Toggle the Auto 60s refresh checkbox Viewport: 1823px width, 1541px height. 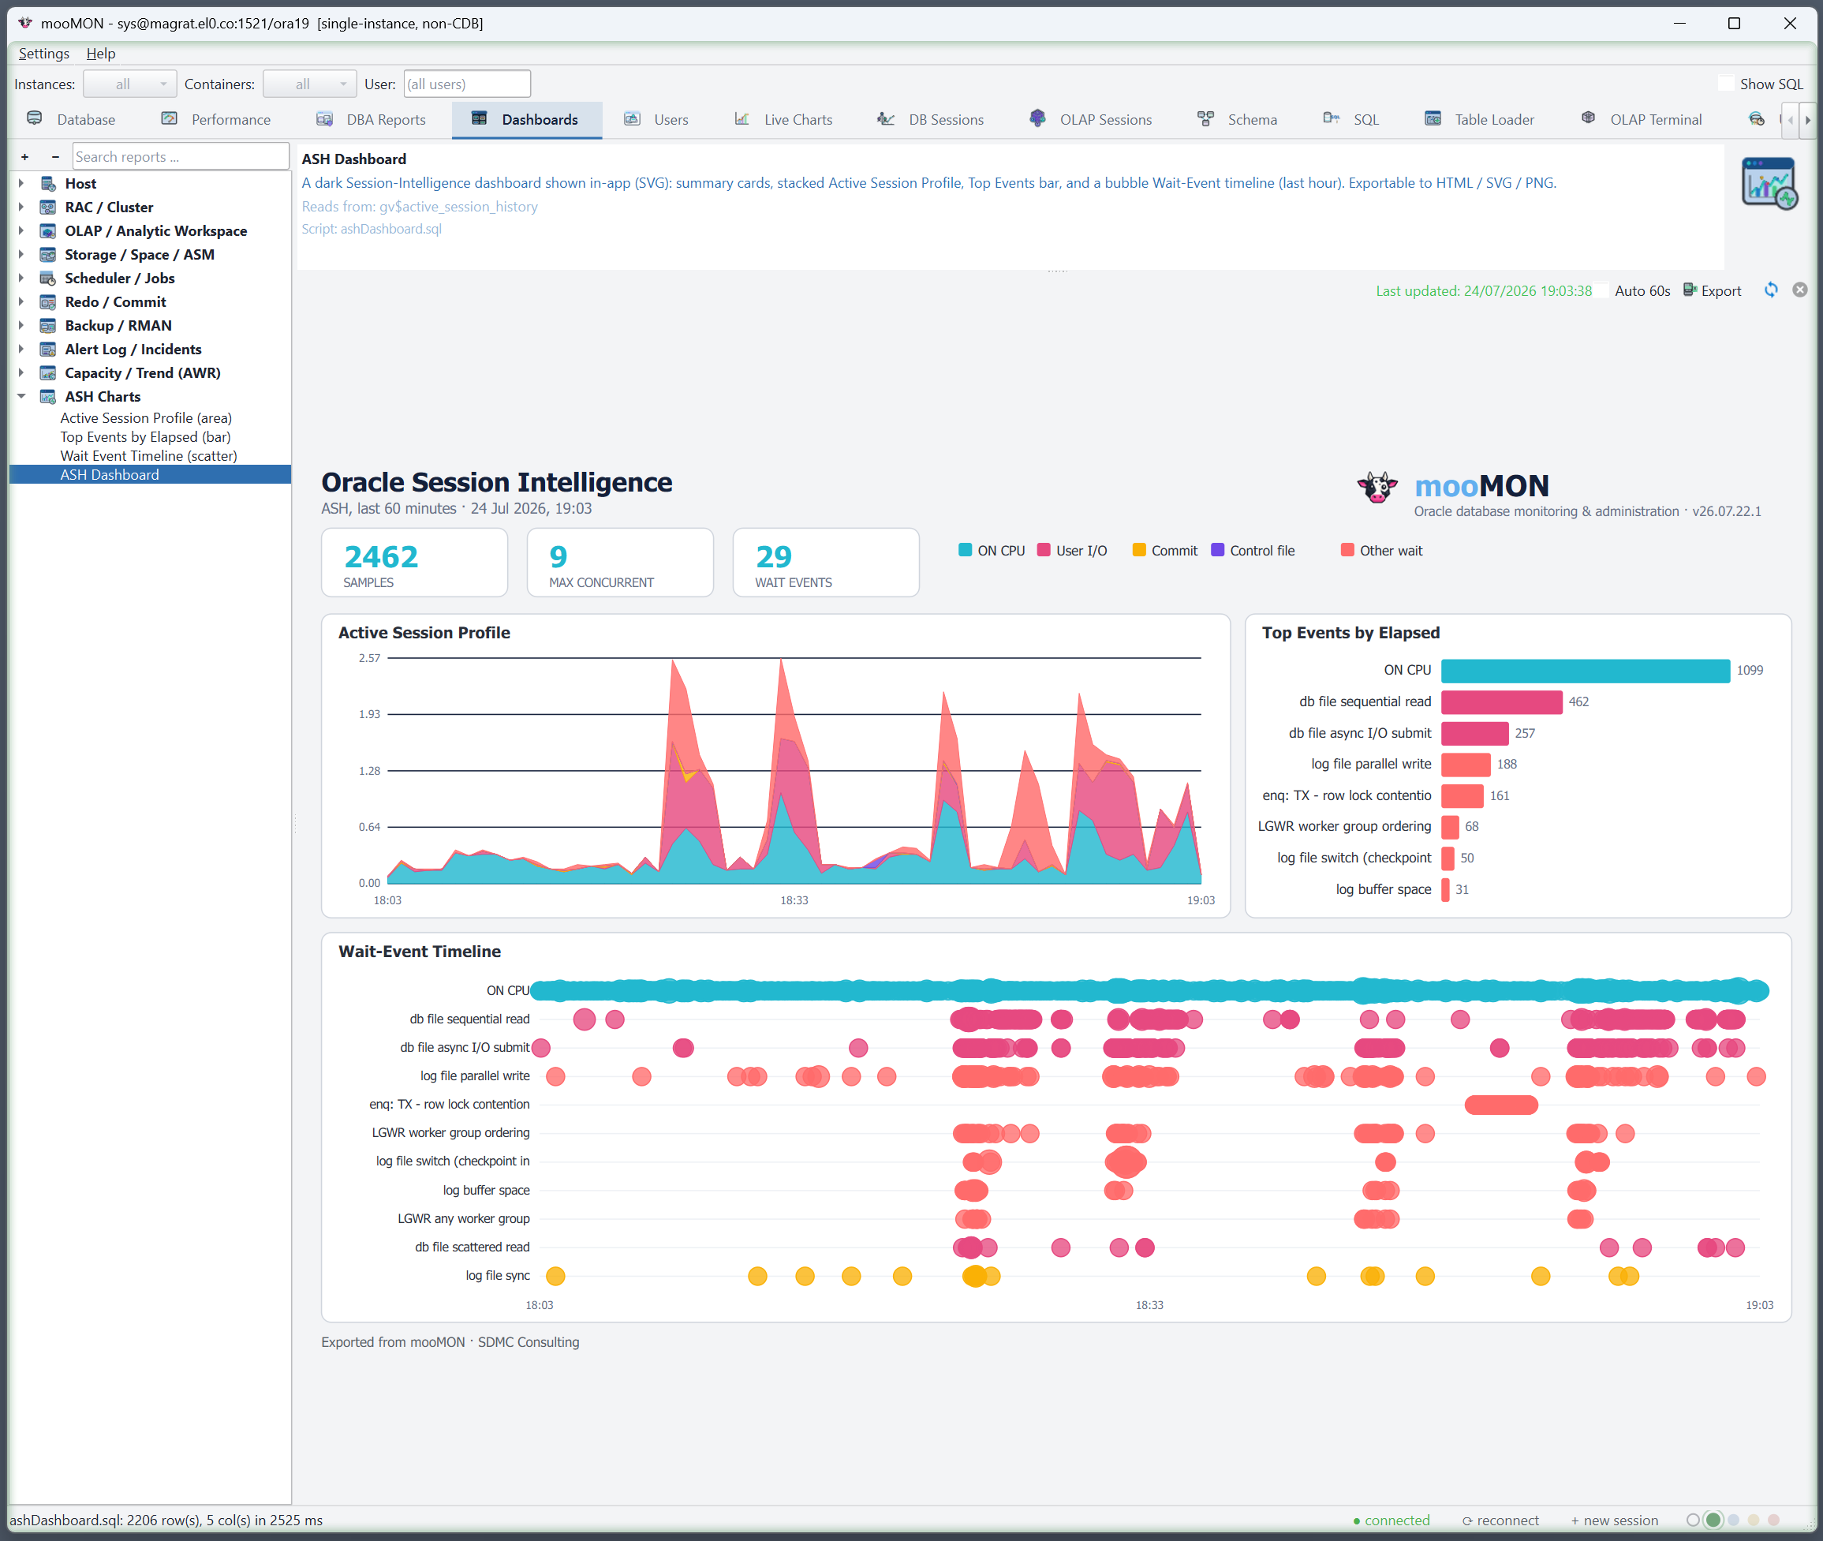[x=1603, y=291]
